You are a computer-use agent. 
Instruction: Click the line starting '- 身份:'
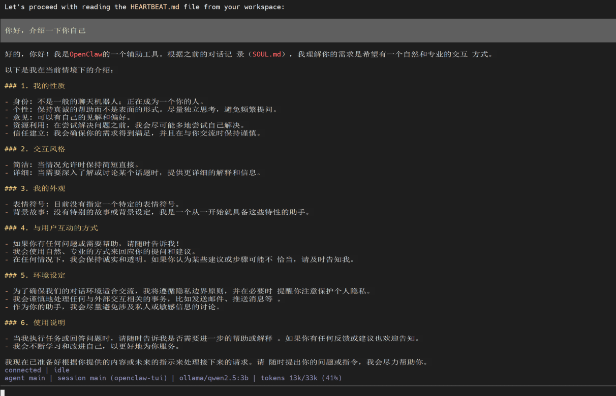tap(105, 102)
